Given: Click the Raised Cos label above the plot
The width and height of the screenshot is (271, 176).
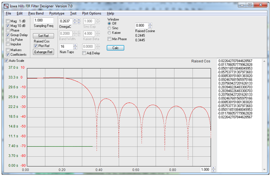Looking at the screenshot, I should coord(201,61).
